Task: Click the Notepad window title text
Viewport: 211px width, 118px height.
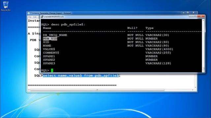Action: pyautogui.click(x=50, y=13)
